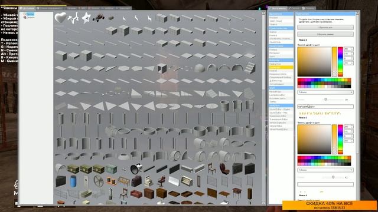
Task: Click the 'Сбросить все' reset button
Action: [325, 28]
